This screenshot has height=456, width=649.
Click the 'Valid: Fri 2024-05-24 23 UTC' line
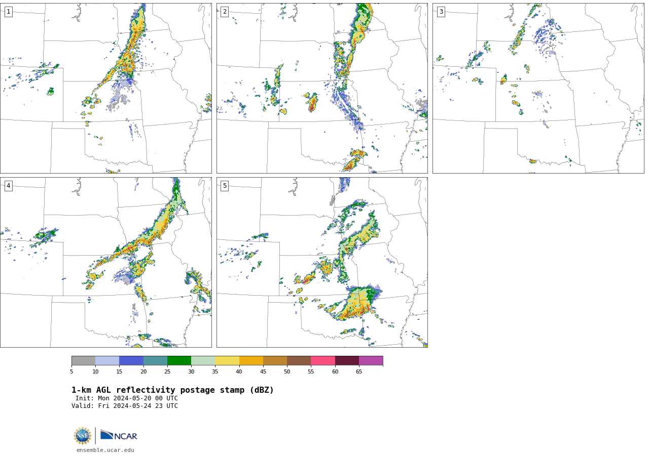(125, 406)
